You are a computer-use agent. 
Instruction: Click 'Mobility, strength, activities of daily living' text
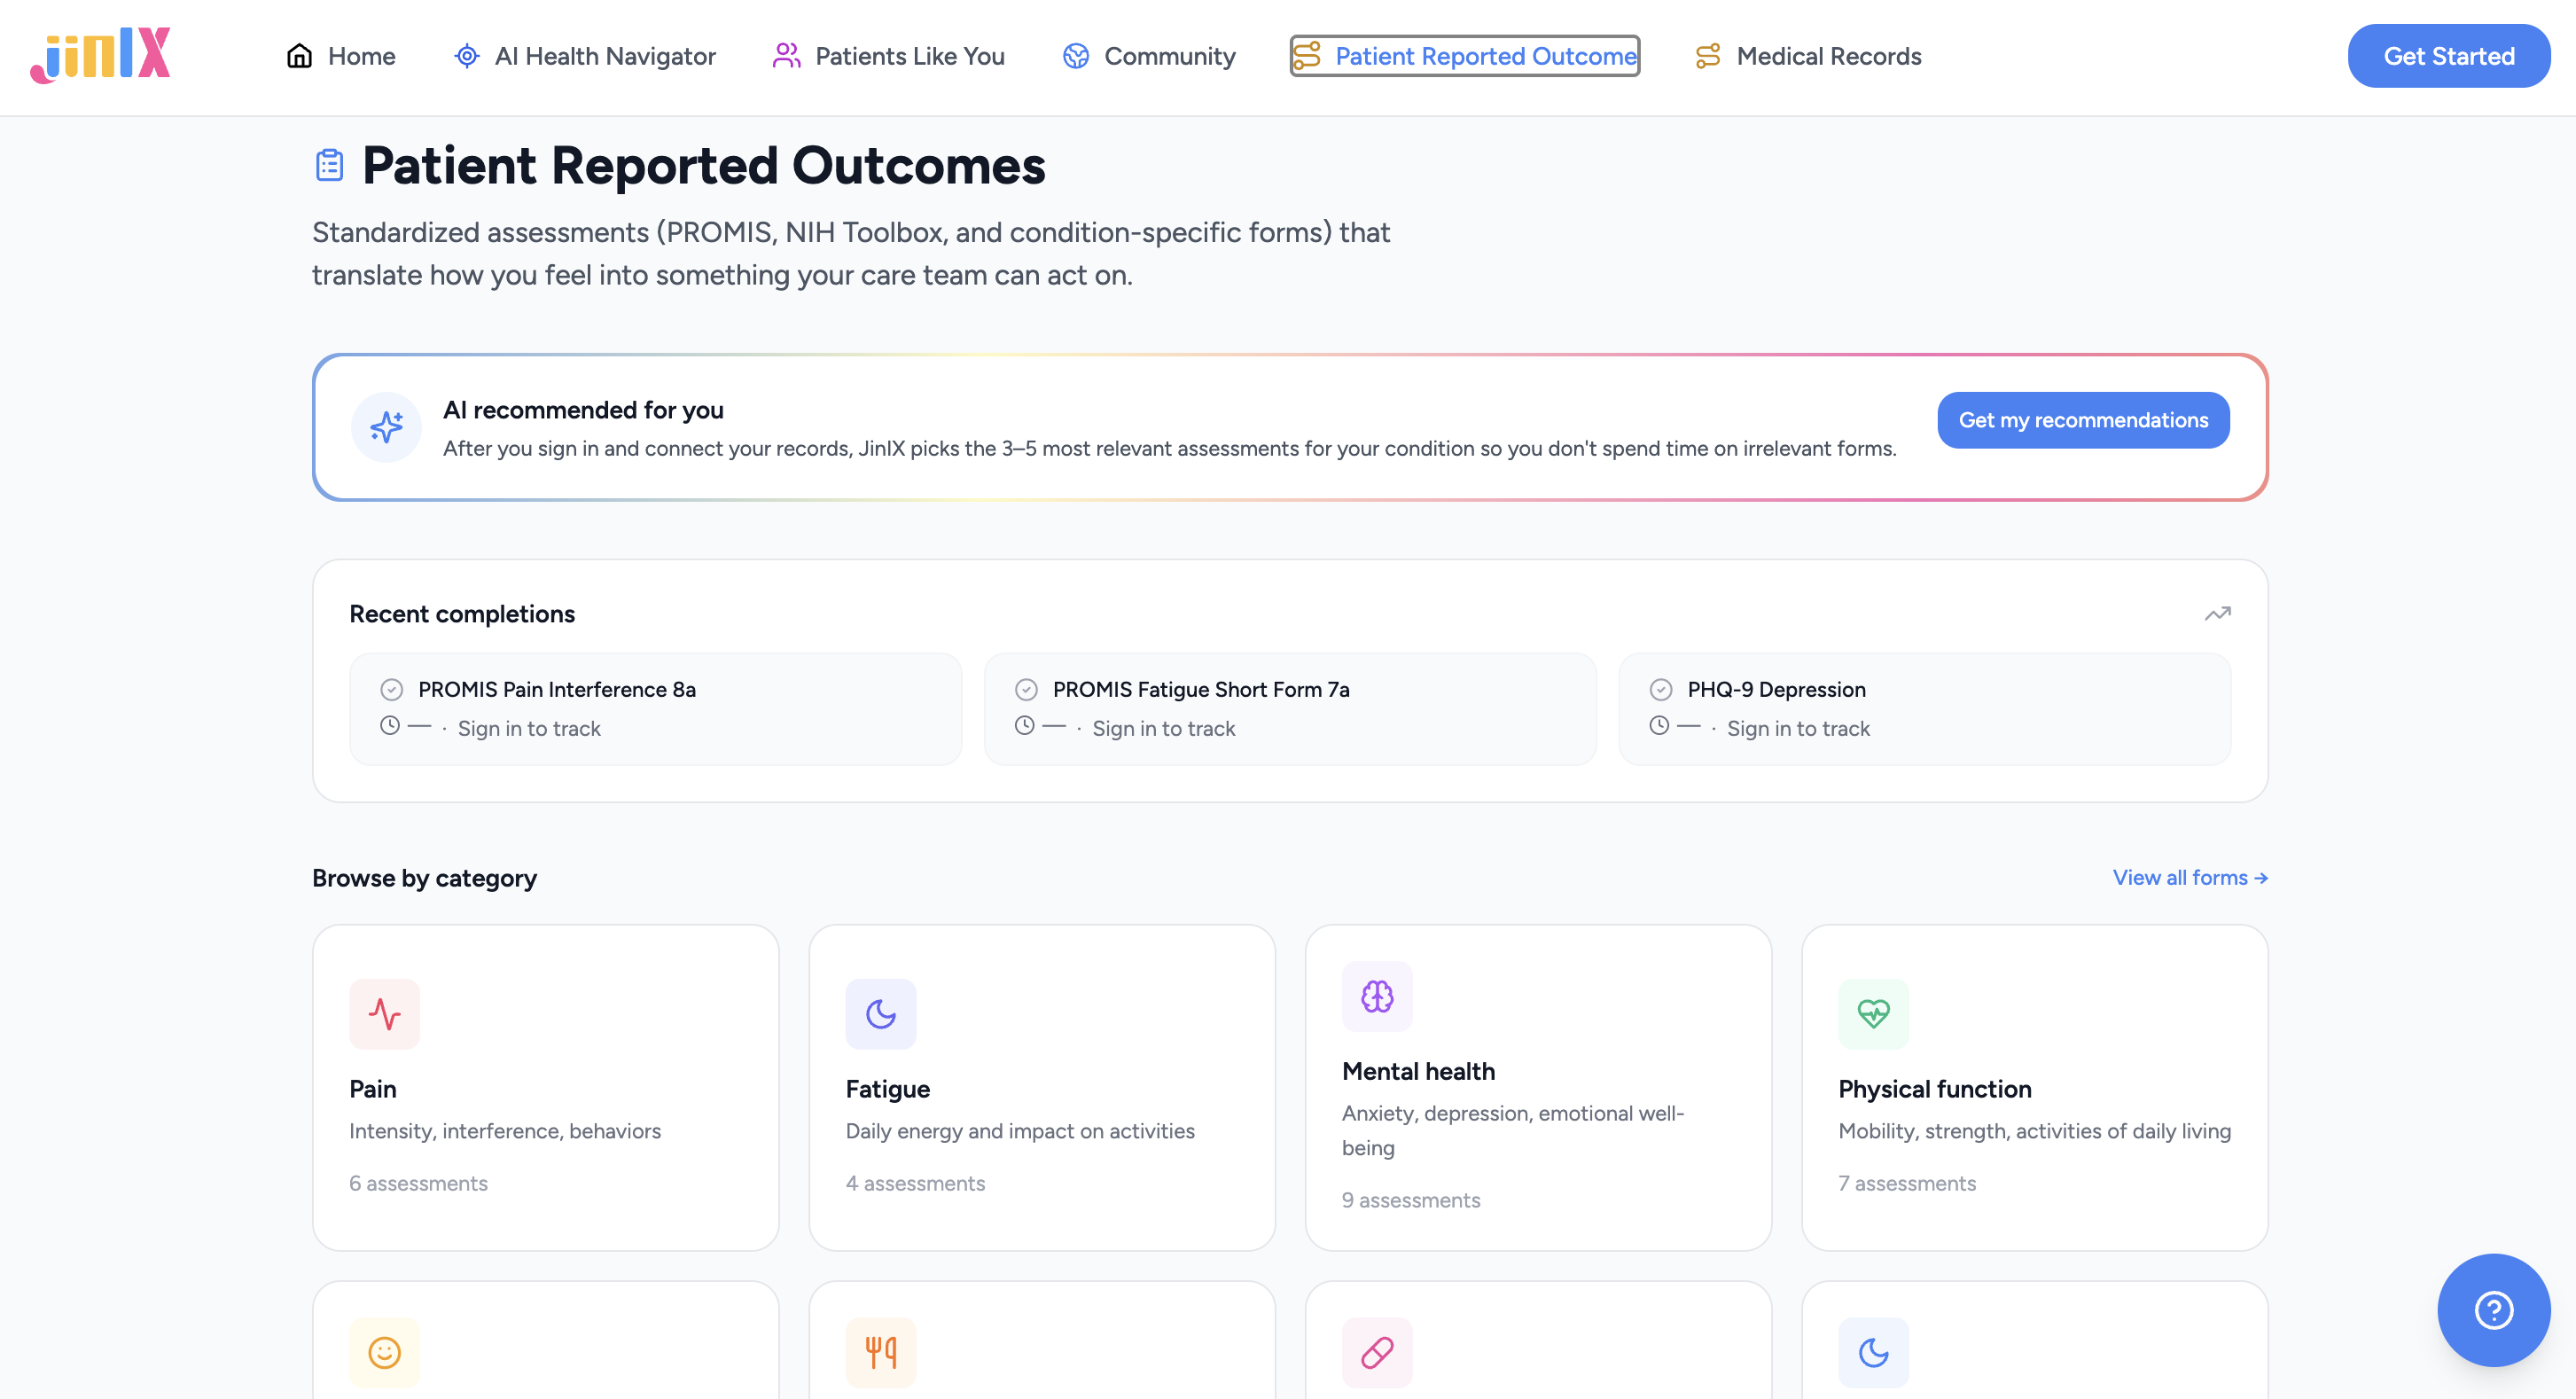tap(2034, 1131)
